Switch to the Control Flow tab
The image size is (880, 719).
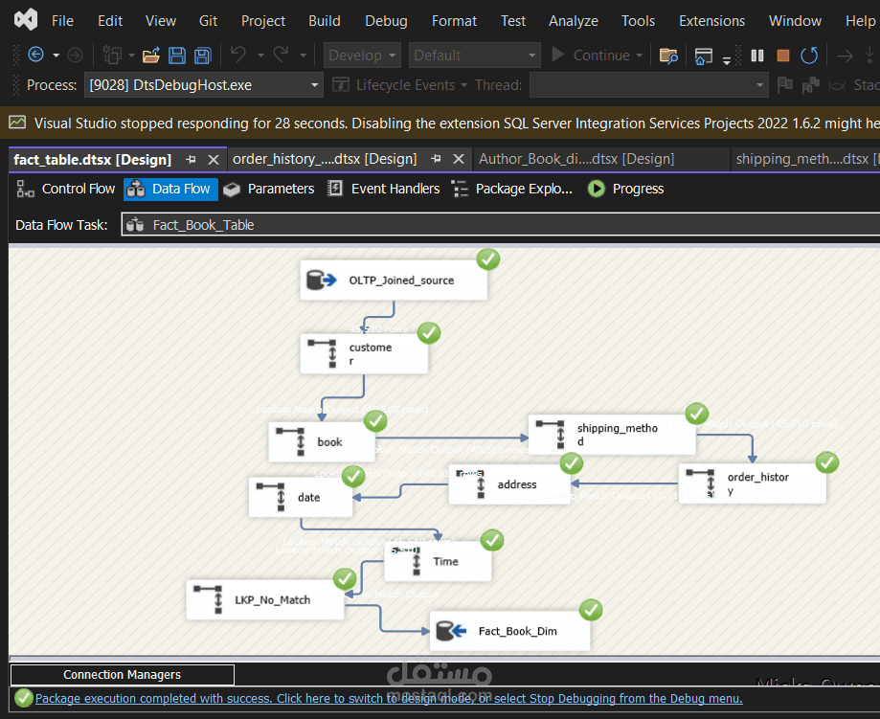tap(66, 189)
